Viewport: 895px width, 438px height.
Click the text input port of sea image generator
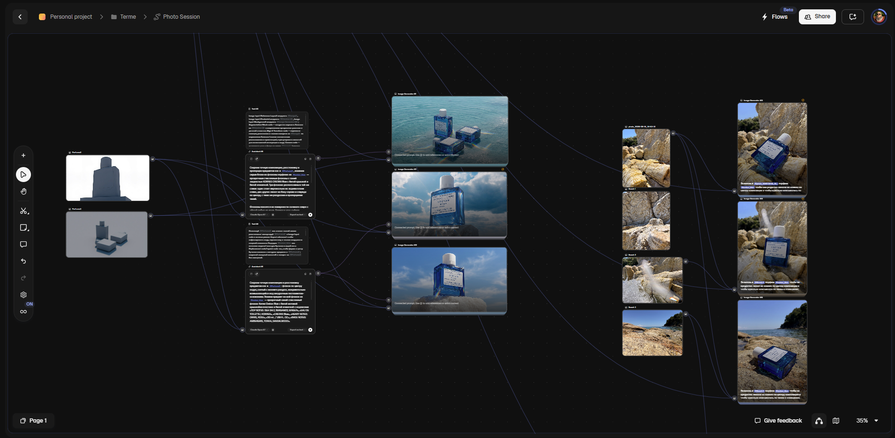(x=389, y=152)
